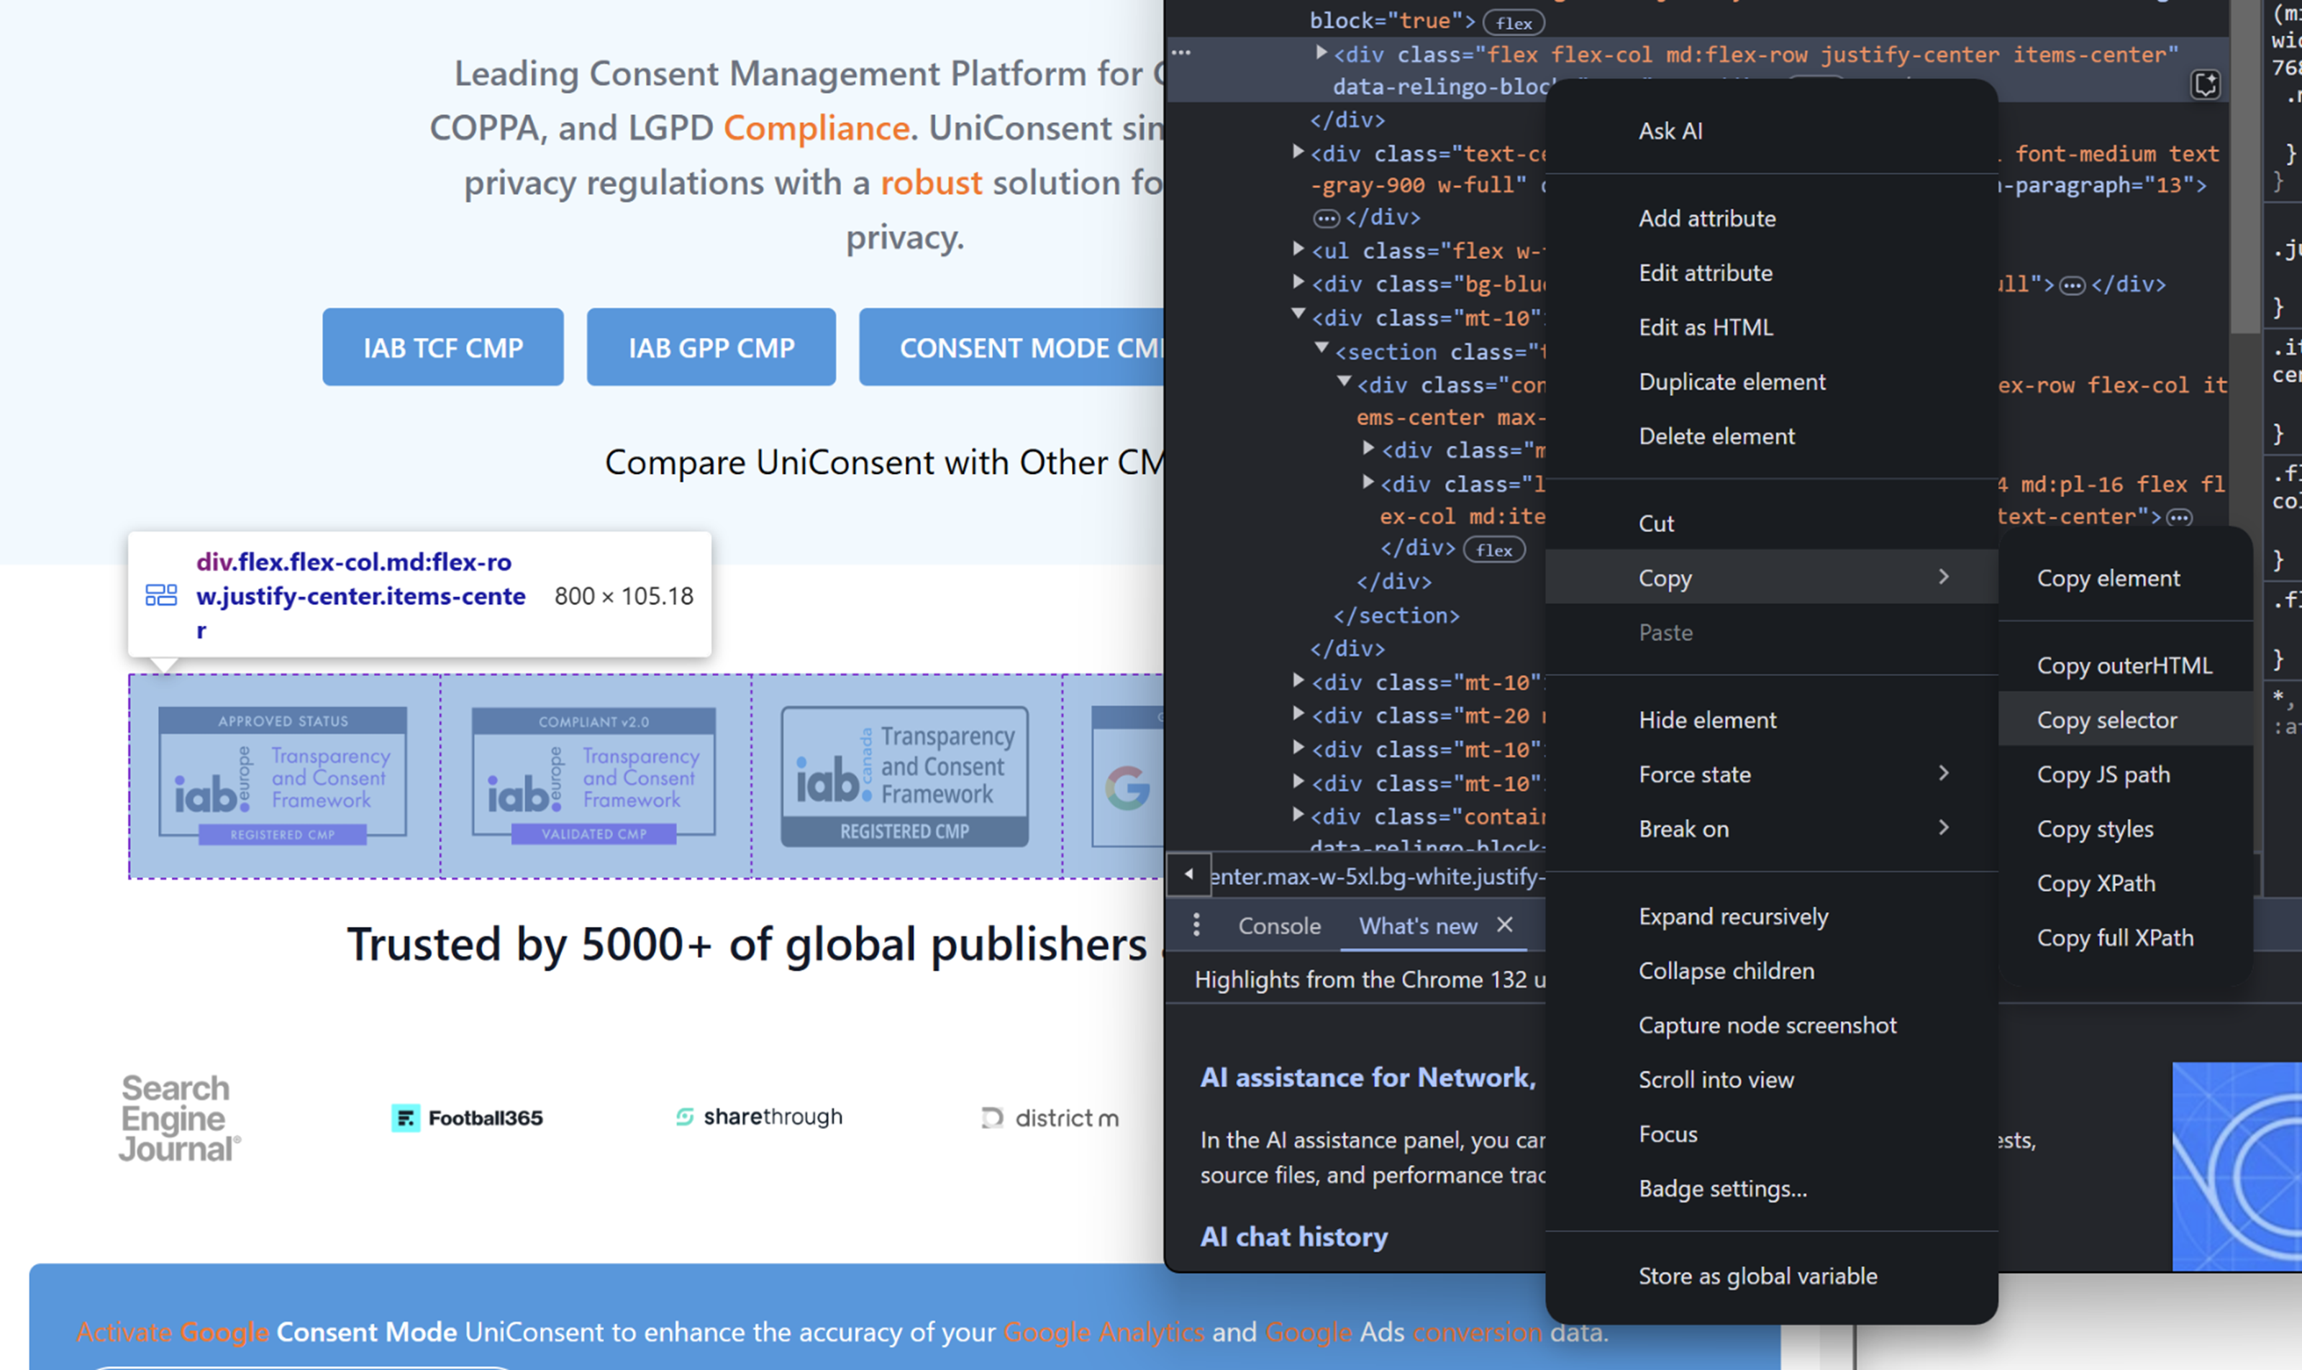Image resolution: width=2302 pixels, height=1370 pixels.
Task: Click the Elements panel vertical scrollbar
Action: [2244, 166]
